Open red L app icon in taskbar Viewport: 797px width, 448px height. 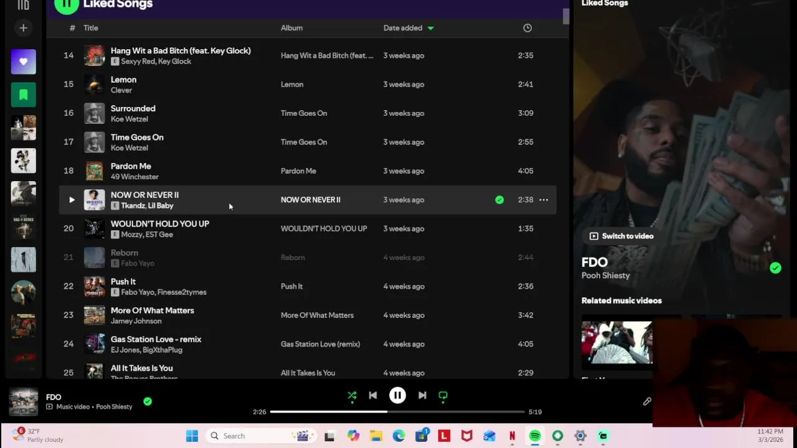click(x=444, y=436)
